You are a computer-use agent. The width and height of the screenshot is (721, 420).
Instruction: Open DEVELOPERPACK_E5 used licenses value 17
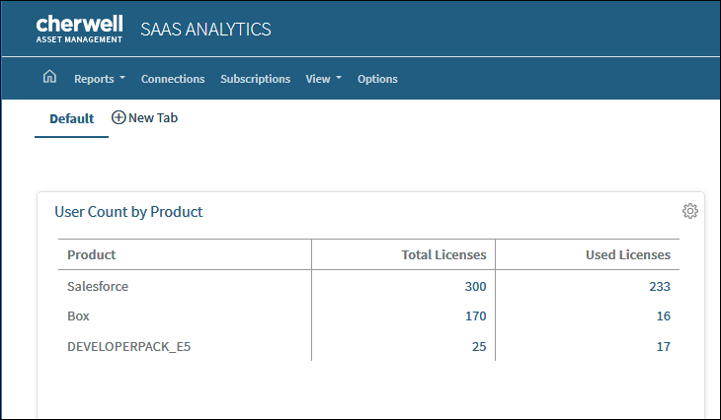[664, 347]
